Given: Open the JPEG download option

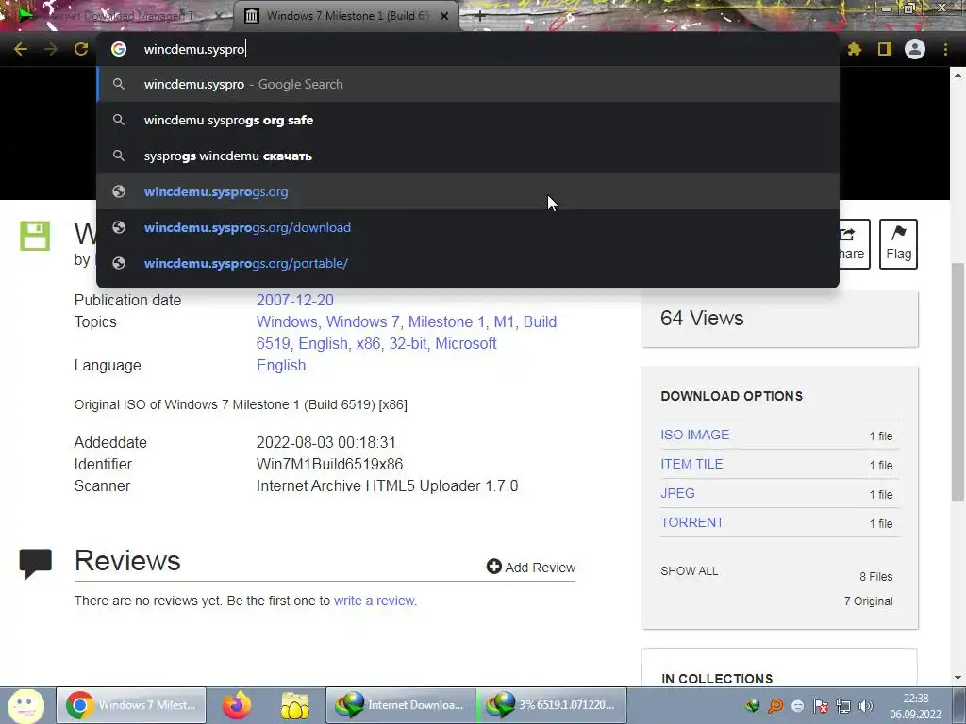Looking at the screenshot, I should click(677, 493).
